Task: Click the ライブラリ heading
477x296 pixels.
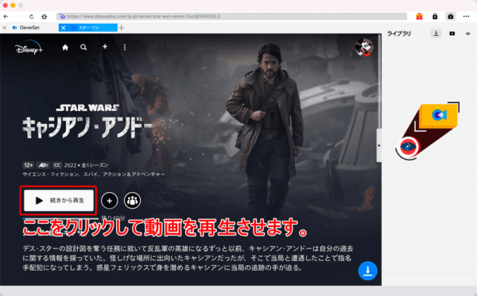Action: tap(399, 33)
